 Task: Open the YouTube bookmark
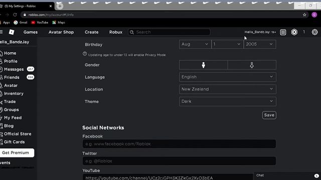[x=40, y=22]
